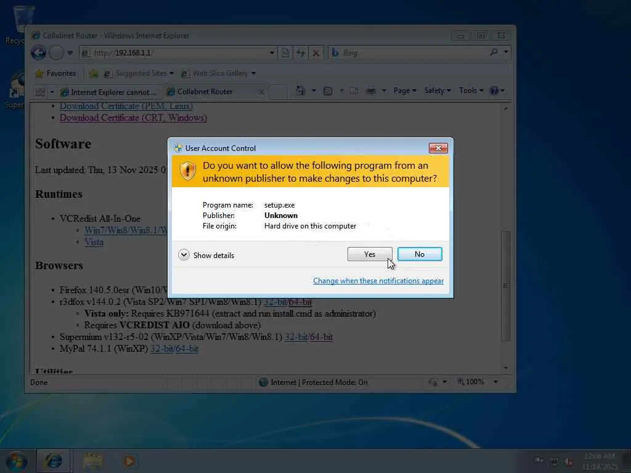Image resolution: width=631 pixels, height=473 pixels.
Task: Expand Show details chevron in UAC dialog
Action: pos(184,255)
